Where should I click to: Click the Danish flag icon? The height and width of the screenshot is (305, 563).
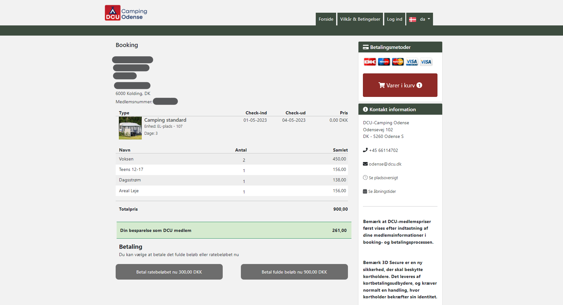click(413, 19)
